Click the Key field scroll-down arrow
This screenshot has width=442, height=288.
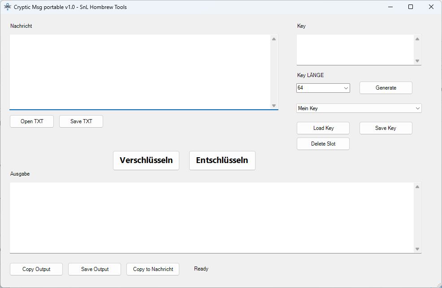tap(417, 61)
